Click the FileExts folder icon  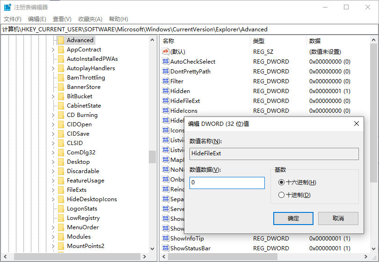tap(61, 190)
